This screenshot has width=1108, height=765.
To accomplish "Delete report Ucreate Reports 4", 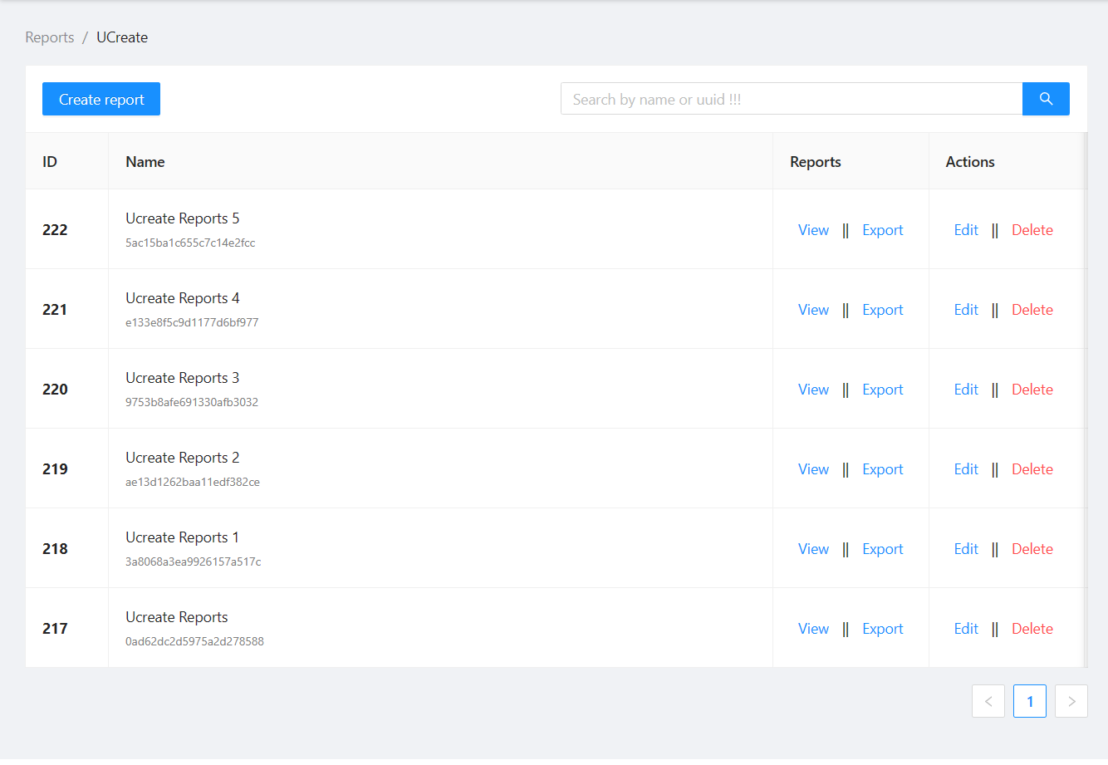I will click(x=1032, y=310).
